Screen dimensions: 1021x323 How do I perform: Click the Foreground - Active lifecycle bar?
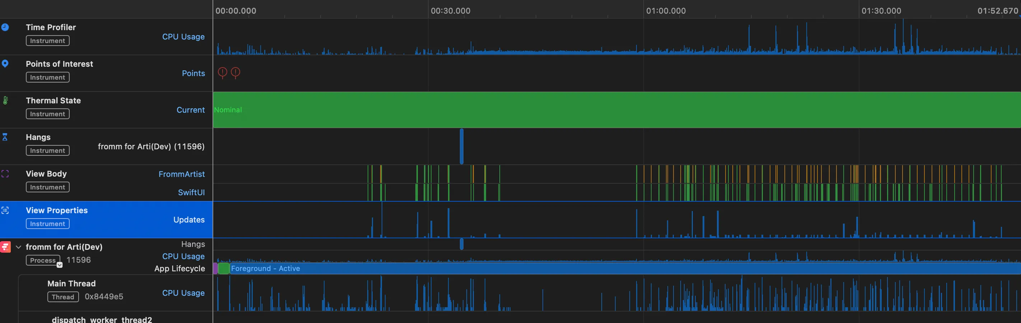coord(625,269)
